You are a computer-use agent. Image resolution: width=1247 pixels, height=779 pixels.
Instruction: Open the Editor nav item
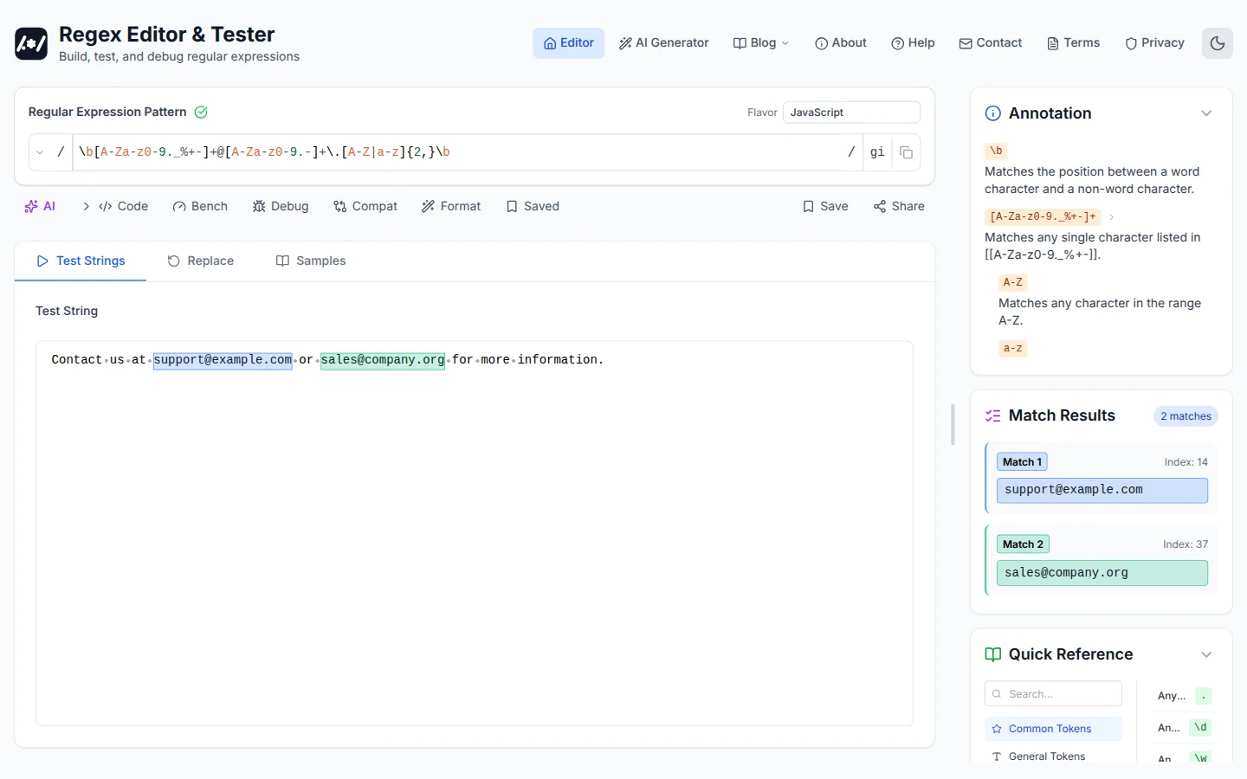(569, 43)
